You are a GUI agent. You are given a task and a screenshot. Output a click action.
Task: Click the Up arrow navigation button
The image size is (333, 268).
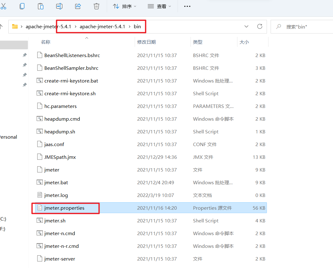click(1, 27)
